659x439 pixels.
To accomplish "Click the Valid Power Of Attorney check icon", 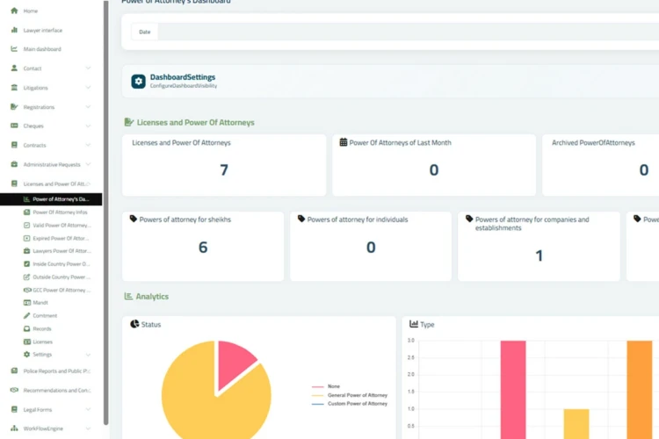I will [27, 225].
